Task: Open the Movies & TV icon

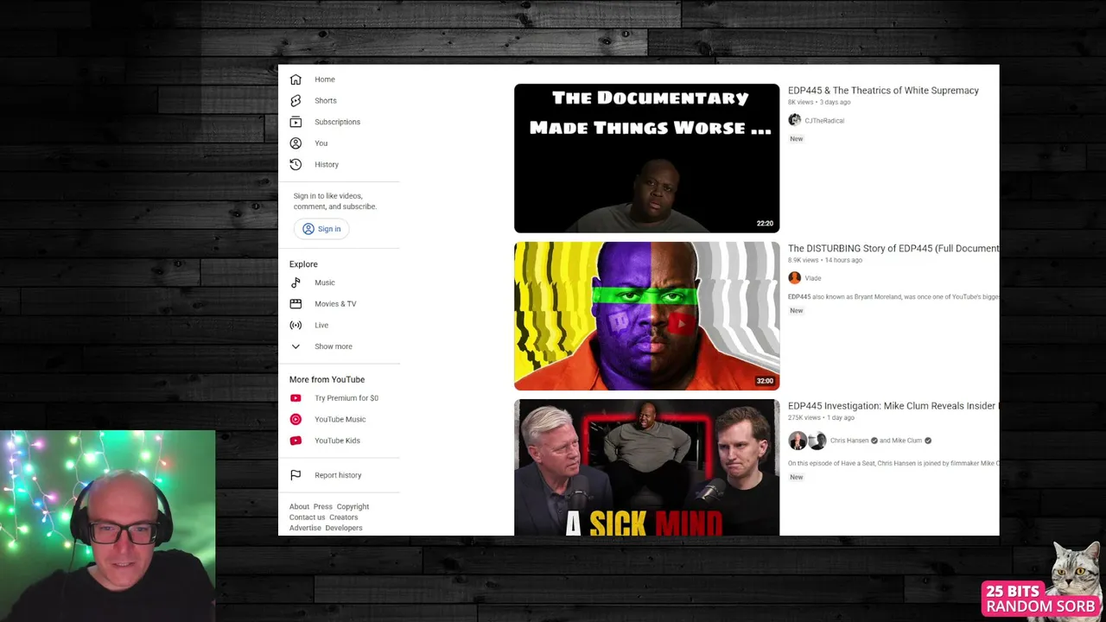Action: [296, 304]
